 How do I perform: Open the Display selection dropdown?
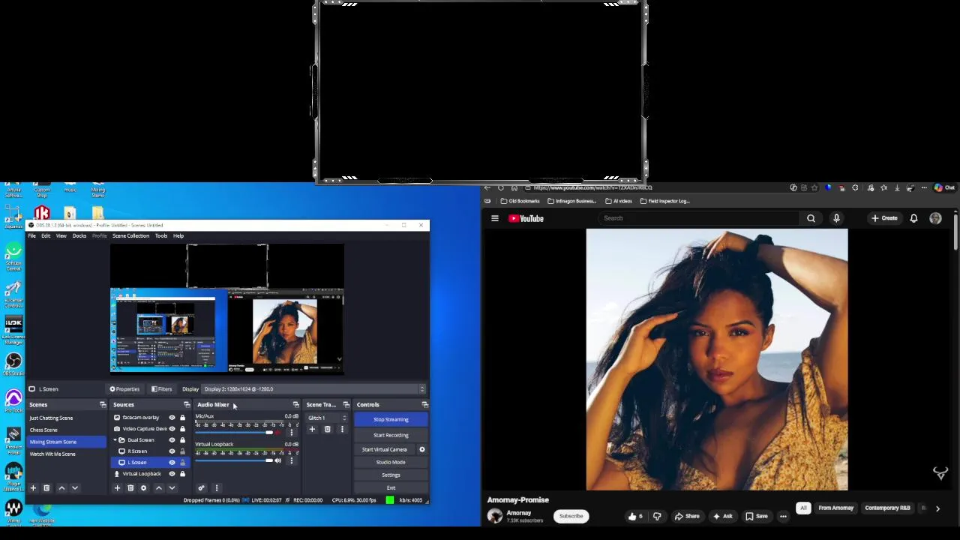(x=313, y=389)
